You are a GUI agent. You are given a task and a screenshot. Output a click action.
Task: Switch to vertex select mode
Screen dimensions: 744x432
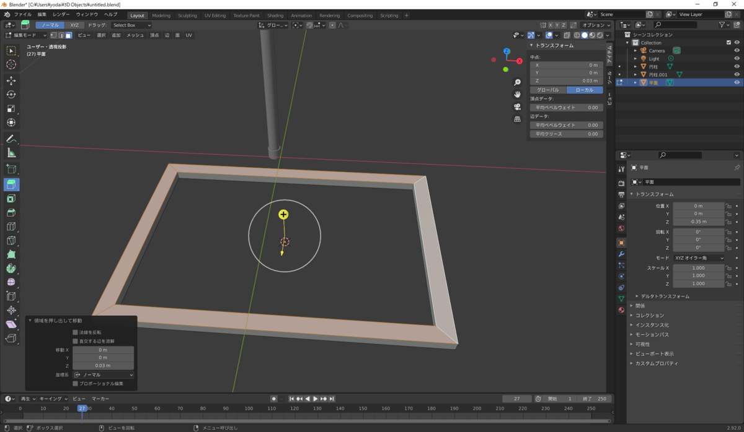(54, 35)
